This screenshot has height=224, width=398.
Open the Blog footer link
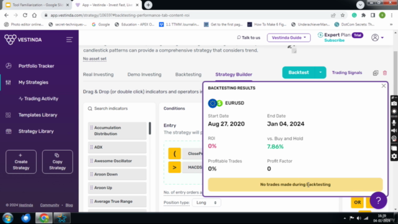click(69, 205)
